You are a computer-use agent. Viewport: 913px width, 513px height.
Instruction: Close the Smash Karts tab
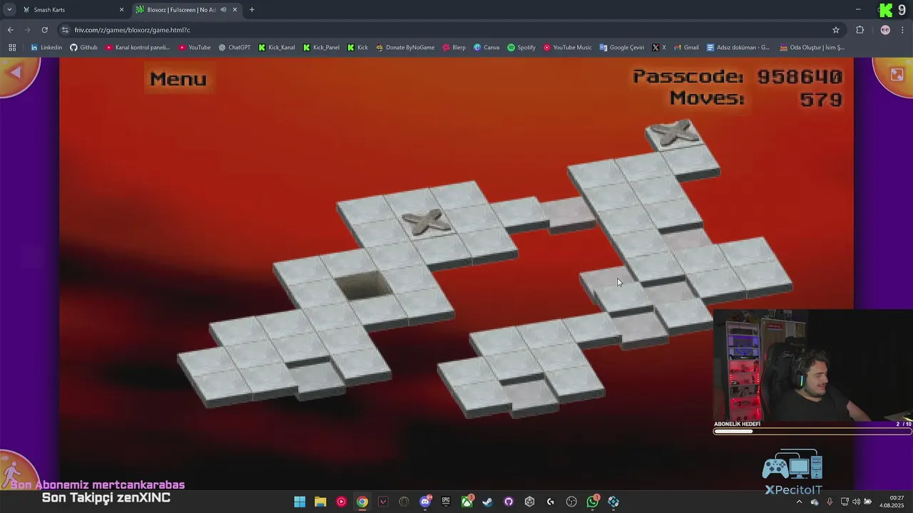(x=121, y=10)
